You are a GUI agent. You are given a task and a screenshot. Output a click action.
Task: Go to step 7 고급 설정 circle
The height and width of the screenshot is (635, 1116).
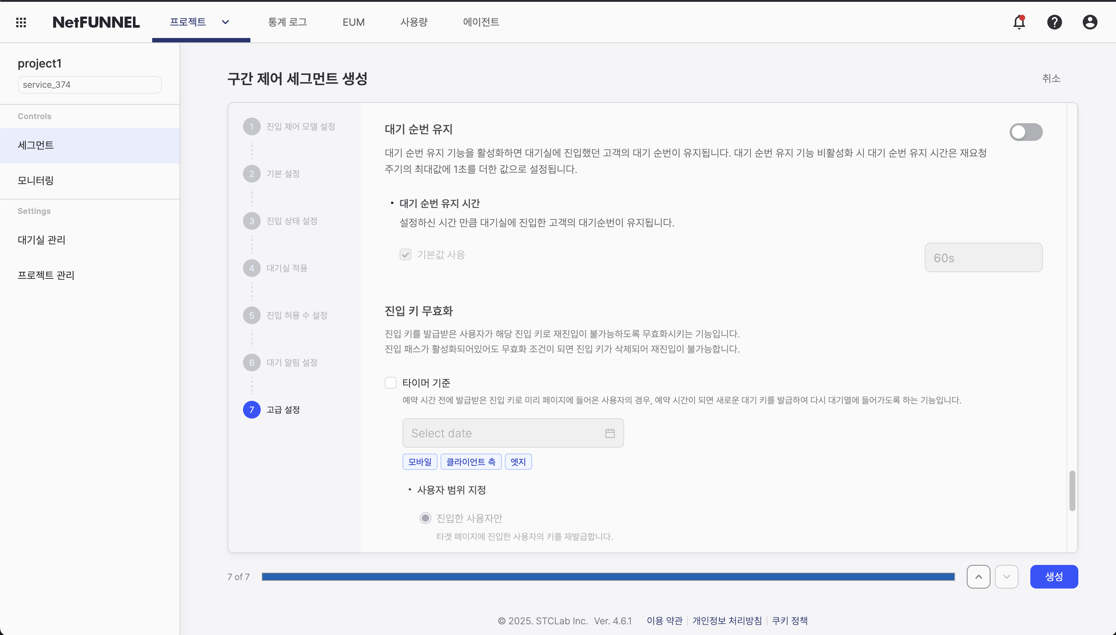pos(251,410)
